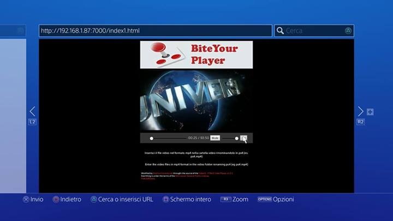
Task: Click the Italian instruction text about mp4
Action: point(196,154)
